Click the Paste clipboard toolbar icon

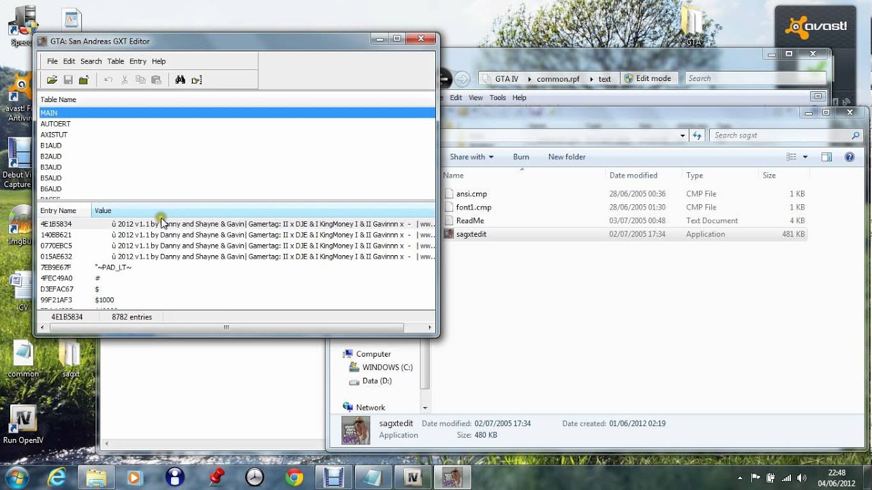tap(156, 80)
